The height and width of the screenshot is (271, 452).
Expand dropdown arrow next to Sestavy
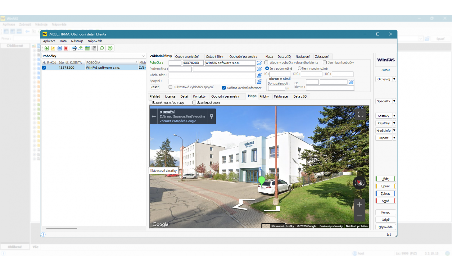394,116
